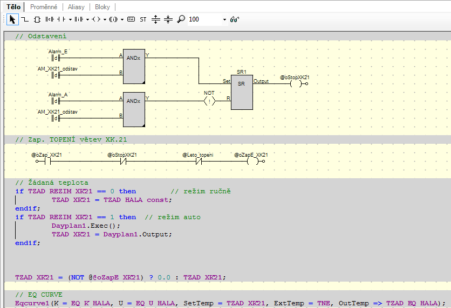Screen dimensions: 451x308
Task: Expand the coil type dropdown arrow
Action: (104, 19)
